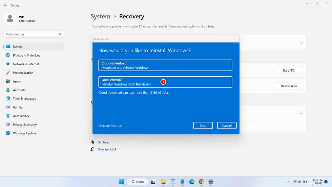Focus the Find a setting search box
The image size is (332, 187).
tap(34, 34)
